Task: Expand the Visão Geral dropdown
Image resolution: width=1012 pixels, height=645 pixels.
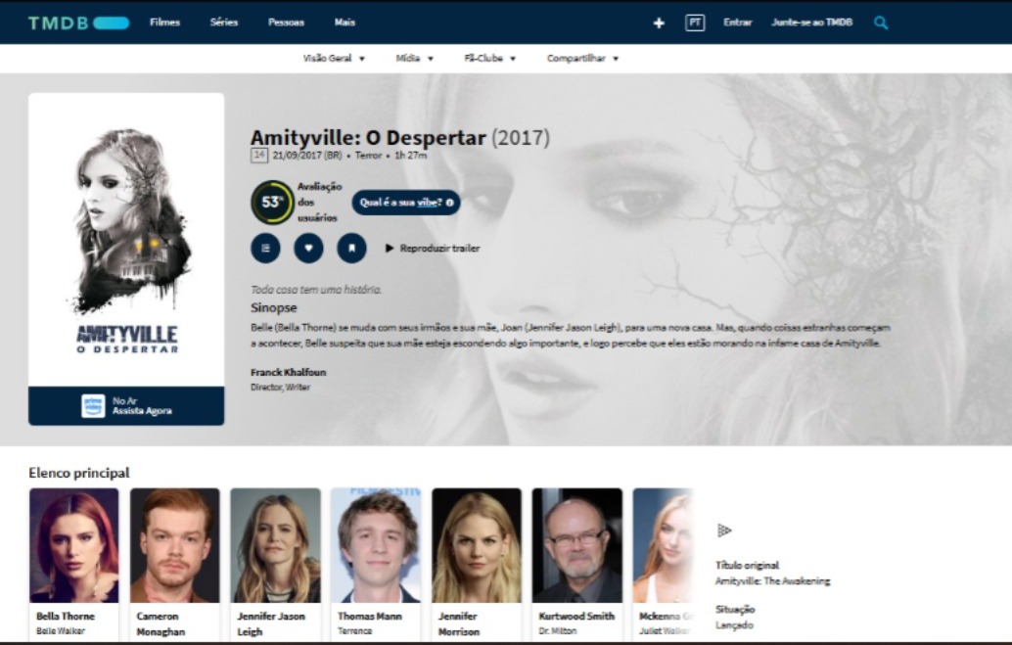Action: pos(334,59)
